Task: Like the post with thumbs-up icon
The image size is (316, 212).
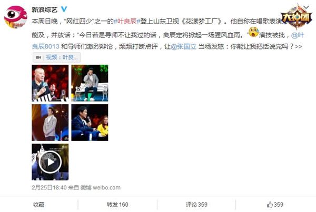Action: (275, 205)
